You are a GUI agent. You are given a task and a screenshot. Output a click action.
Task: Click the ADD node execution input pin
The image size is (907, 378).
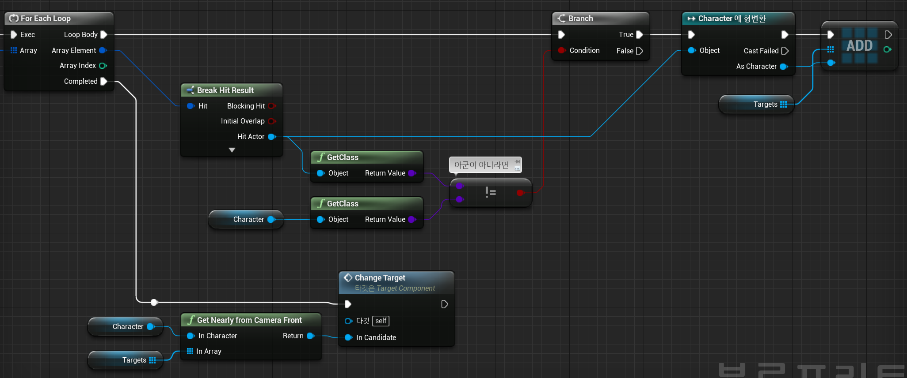pyautogui.click(x=831, y=34)
